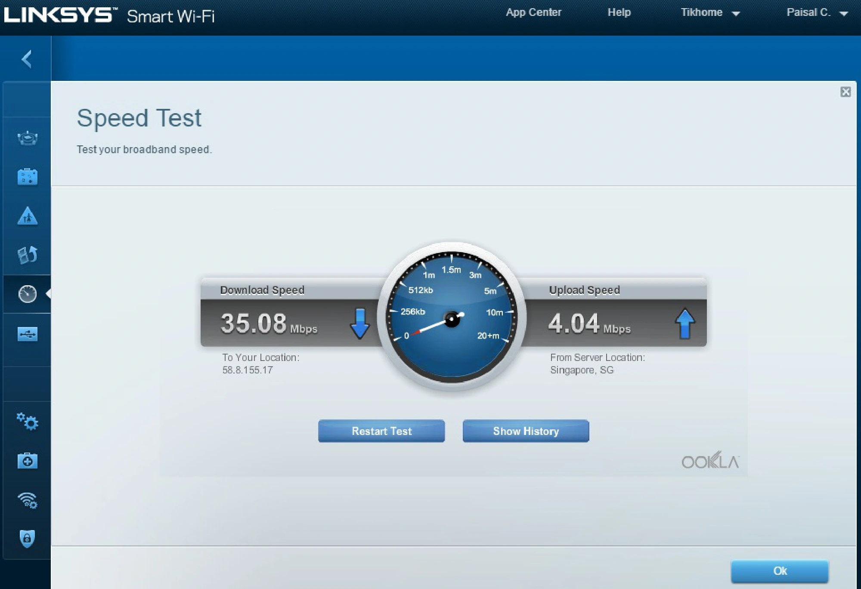861x589 pixels.
Task: Open the Media Prioritization sidebar icon
Action: pos(27,255)
